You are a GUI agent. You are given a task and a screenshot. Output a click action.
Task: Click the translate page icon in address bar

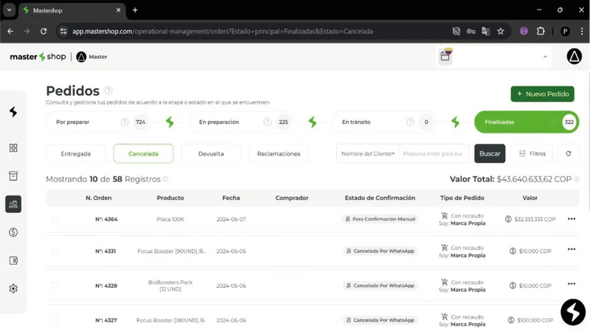[x=485, y=31]
